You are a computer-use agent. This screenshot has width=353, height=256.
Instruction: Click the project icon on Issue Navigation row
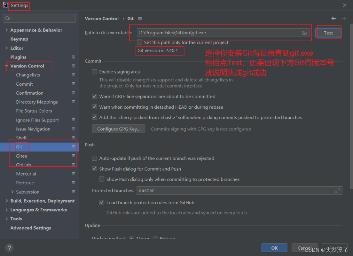(74, 129)
